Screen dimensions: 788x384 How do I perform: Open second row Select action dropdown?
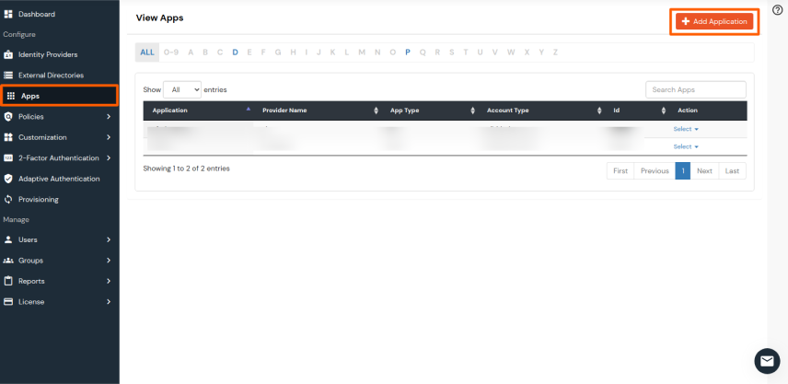(x=686, y=146)
